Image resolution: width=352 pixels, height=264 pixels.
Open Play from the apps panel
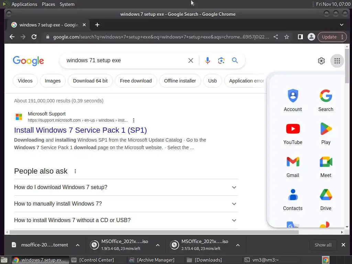326,133
